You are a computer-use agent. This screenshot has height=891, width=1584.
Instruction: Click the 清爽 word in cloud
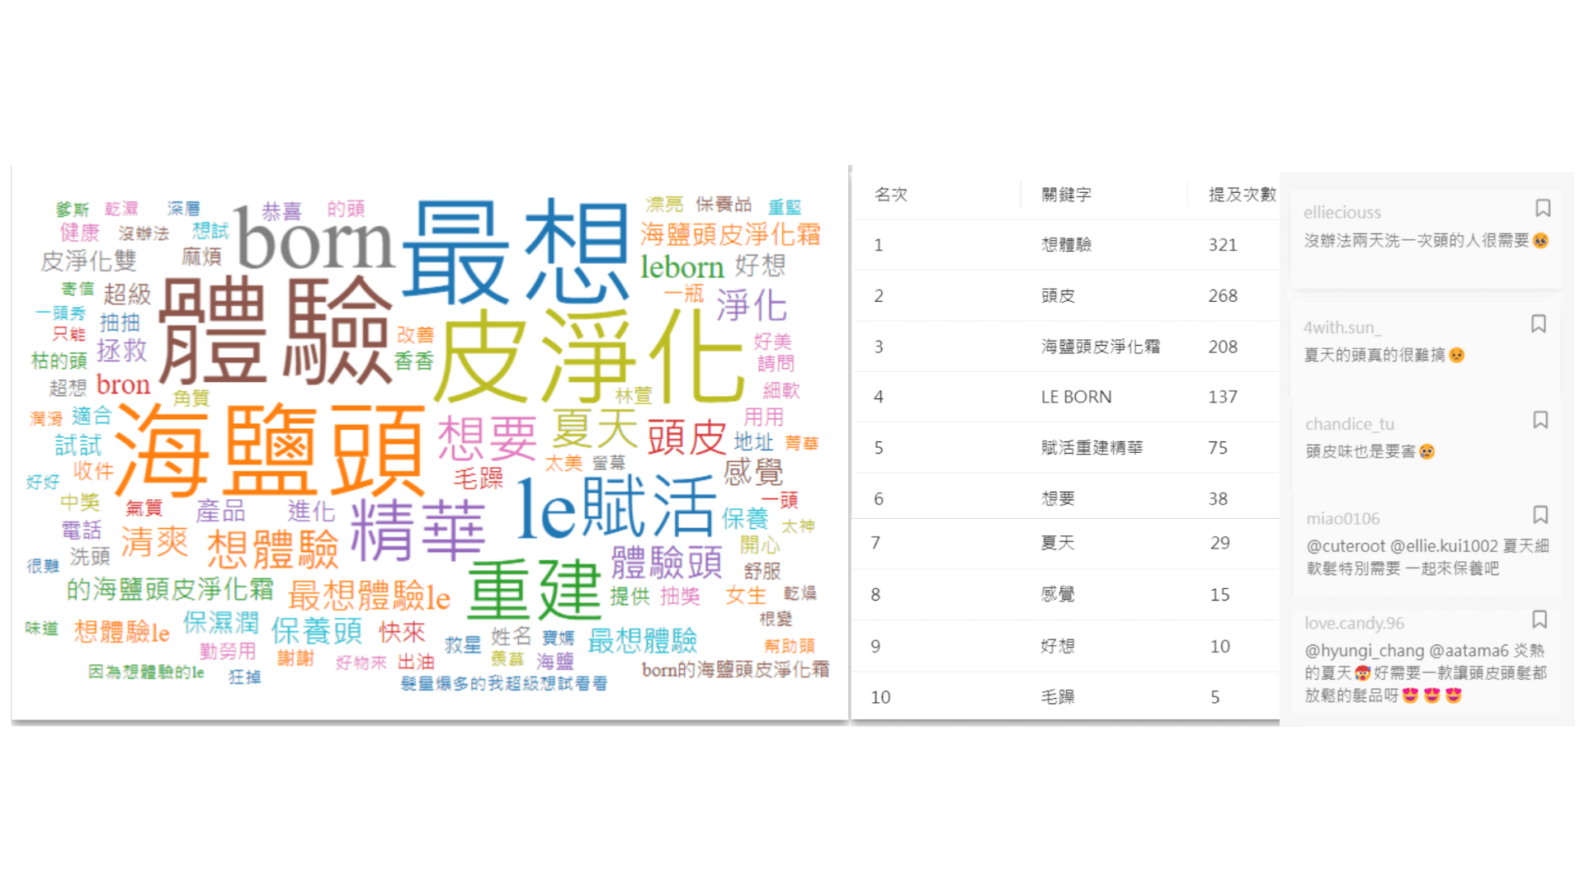pos(155,541)
